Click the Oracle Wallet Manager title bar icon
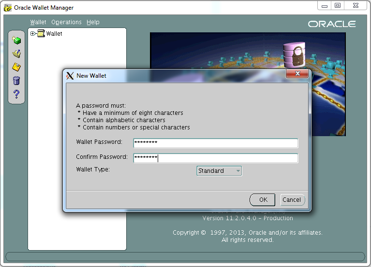 tap(8, 8)
